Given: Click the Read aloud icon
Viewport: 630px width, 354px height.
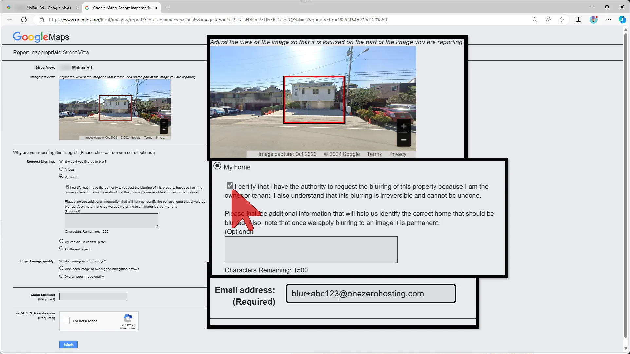Looking at the screenshot, I should (x=548, y=20).
